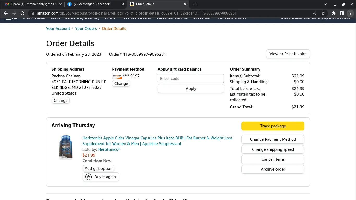The height and width of the screenshot is (200, 356).
Task: Close the Messenger tab
Action: [123, 4]
